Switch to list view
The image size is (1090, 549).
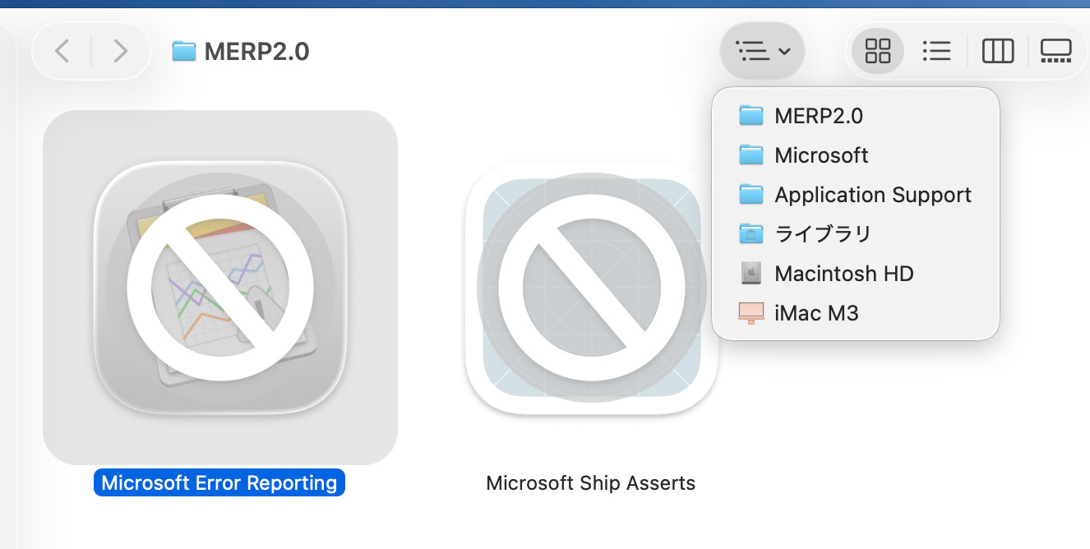pyautogui.click(x=936, y=52)
